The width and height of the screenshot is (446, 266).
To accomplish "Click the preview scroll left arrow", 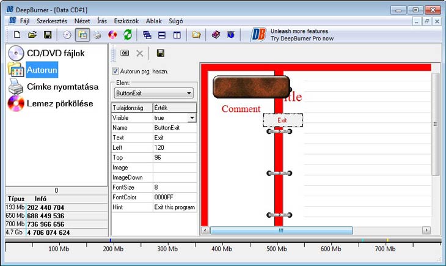I will coord(205,231).
